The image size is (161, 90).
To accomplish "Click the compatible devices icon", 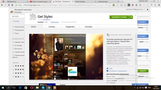I will (x=108, y=35).
